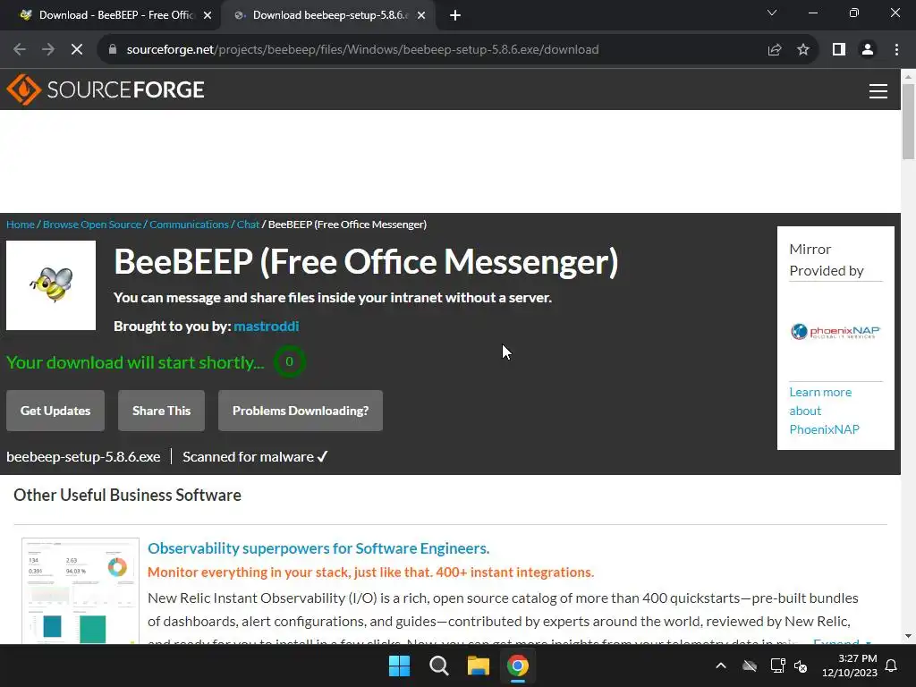Stop page loading with the X button

click(77, 50)
